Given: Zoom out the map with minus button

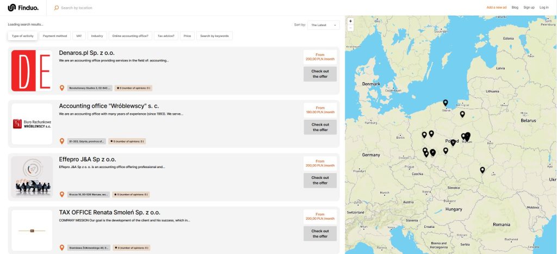Looking at the screenshot, I should (351, 27).
